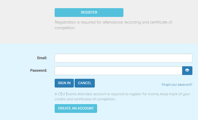Begin new attendee signup with CREATE AN ACCOUNT
Viewport: 198px width, 120px height.
76,108
